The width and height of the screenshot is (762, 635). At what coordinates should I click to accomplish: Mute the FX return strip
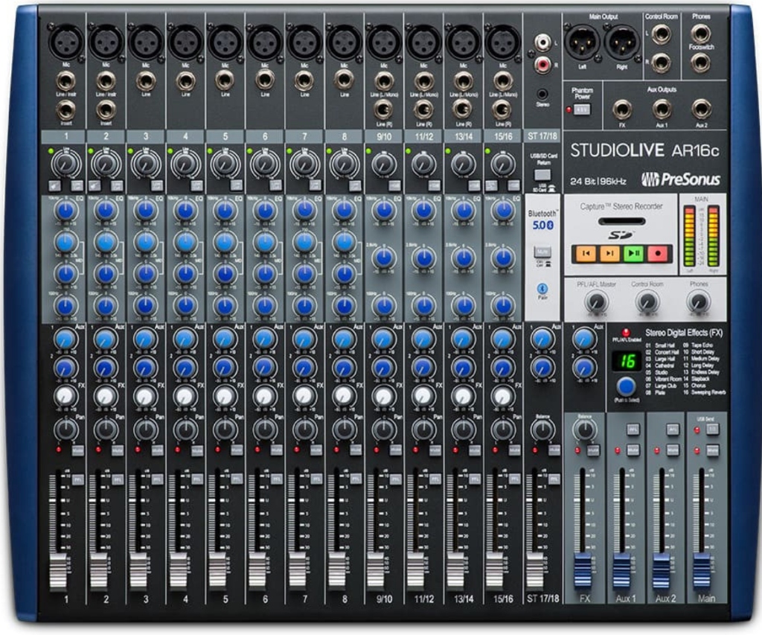click(593, 450)
